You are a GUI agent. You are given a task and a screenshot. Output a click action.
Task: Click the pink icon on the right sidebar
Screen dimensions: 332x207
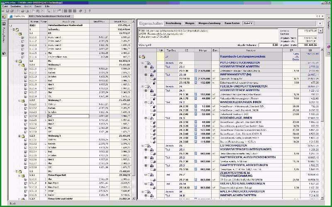coord(329,46)
